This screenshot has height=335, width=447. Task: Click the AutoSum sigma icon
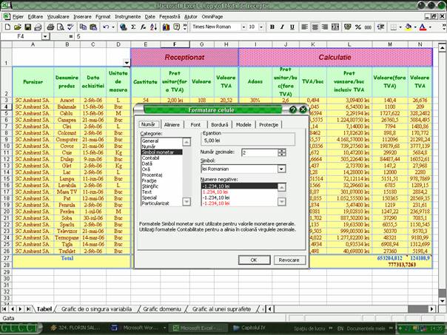(x=133, y=27)
